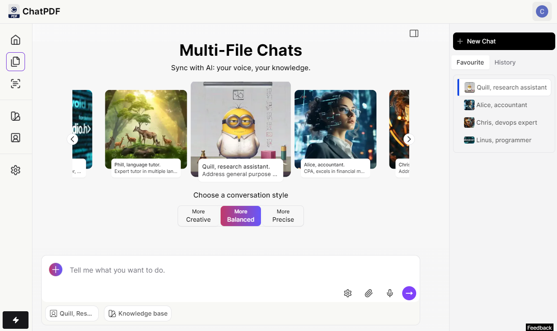Image resolution: width=557 pixels, height=331 pixels.
Task: Select More Balanced conversation style
Action: click(x=241, y=216)
